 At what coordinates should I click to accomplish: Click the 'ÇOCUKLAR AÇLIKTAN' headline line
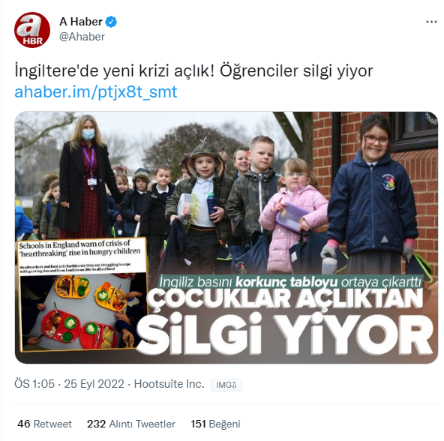click(x=286, y=298)
